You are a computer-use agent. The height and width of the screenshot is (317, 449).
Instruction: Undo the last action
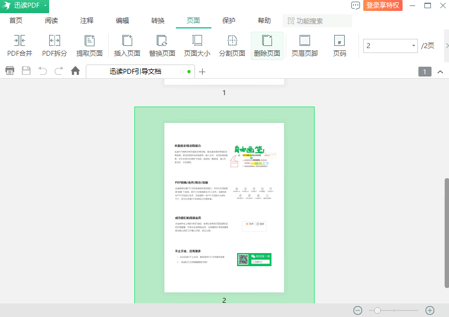(x=43, y=71)
